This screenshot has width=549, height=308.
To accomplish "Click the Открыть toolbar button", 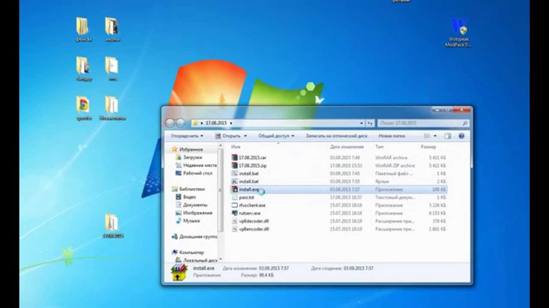I will pyautogui.click(x=227, y=136).
